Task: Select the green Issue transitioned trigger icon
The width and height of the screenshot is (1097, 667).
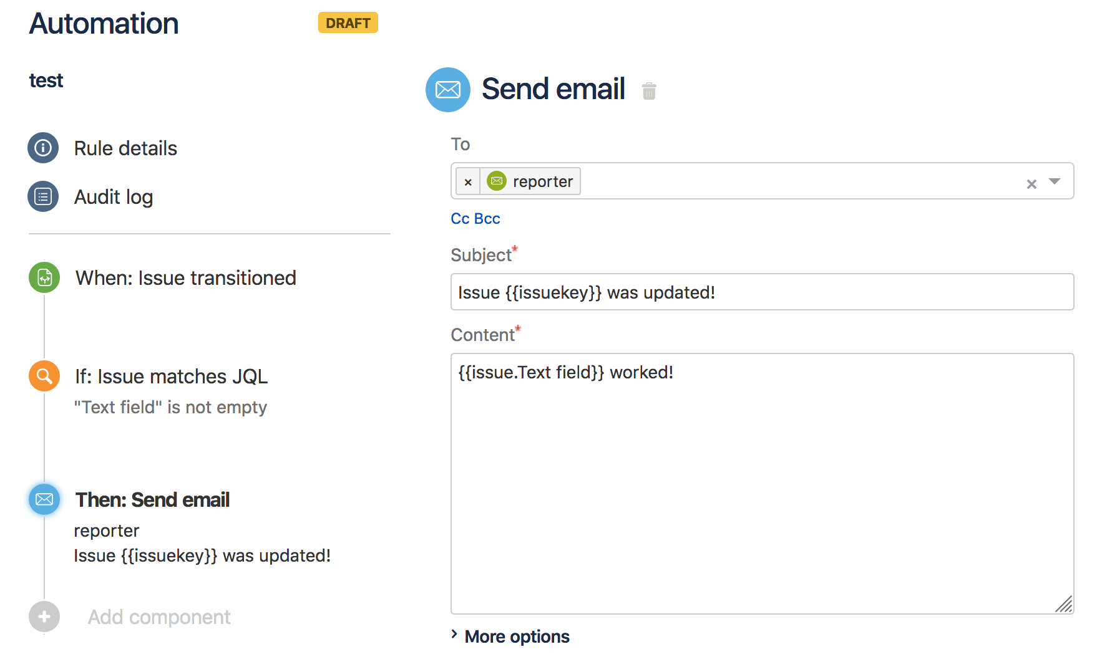Action: 44,277
